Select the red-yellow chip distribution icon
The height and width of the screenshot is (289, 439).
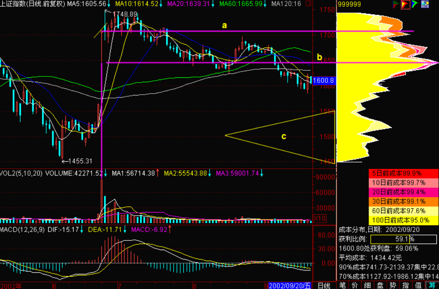coord(405,5)
